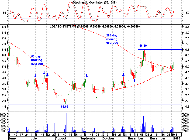Click the September month label
Viewport: 190px width, 140px height.
click(88, 138)
